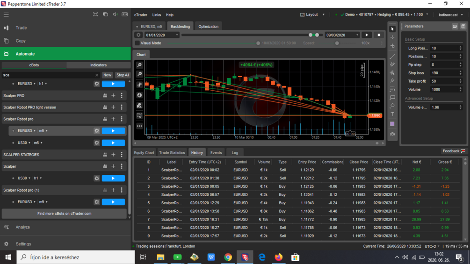Clear the cBot search field
Screen dimensions: 470x264
click(96, 75)
